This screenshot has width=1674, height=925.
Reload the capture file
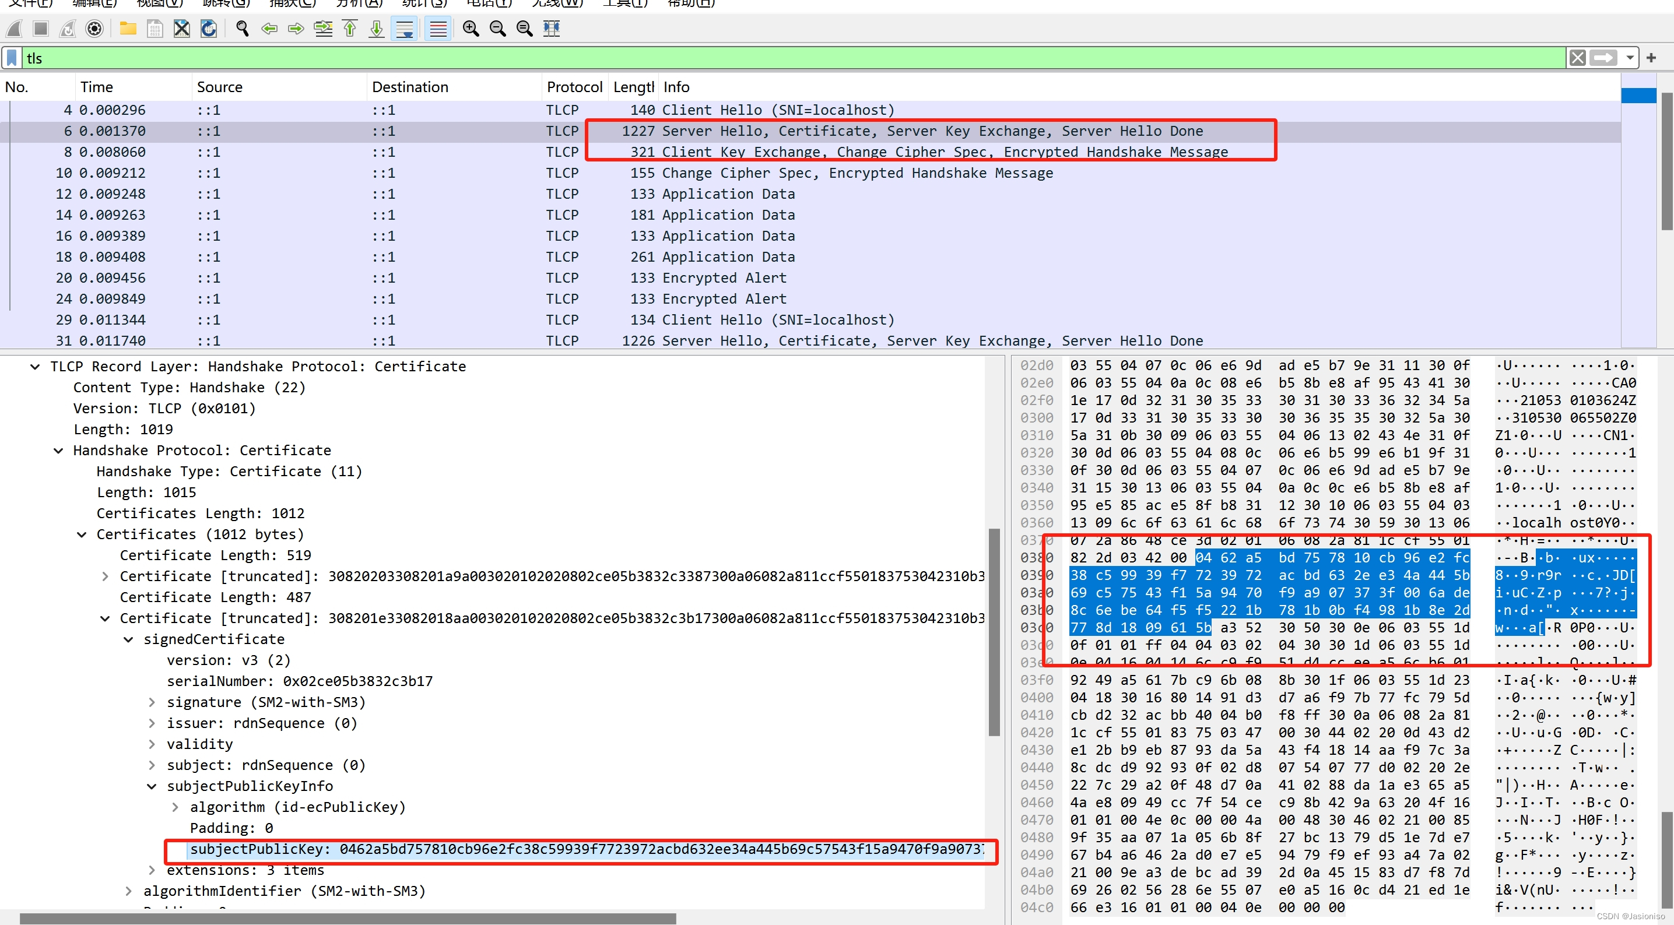(209, 29)
